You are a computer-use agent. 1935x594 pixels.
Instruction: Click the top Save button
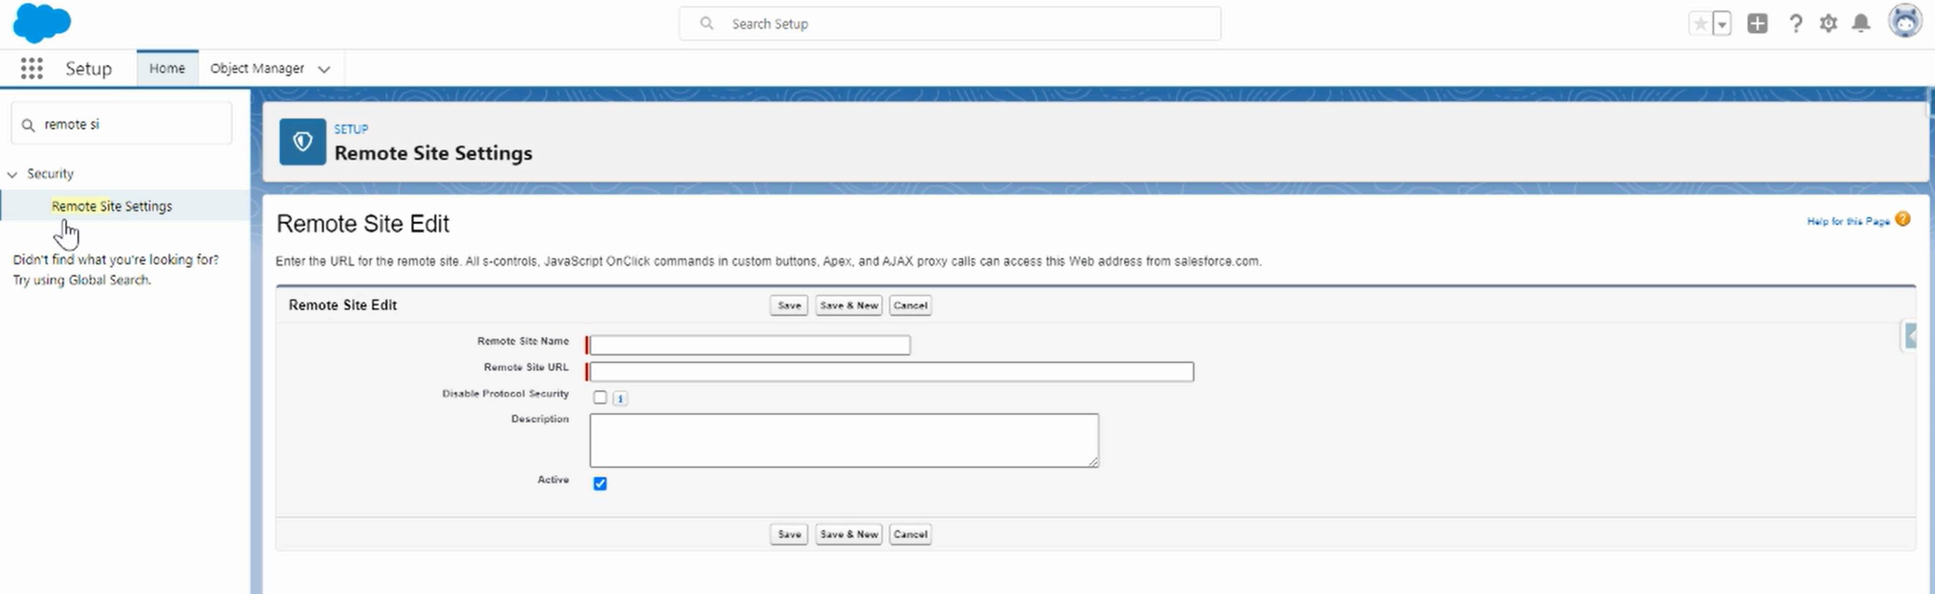[x=789, y=306]
